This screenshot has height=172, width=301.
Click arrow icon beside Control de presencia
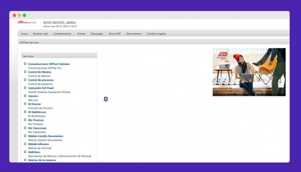pos(25,80)
